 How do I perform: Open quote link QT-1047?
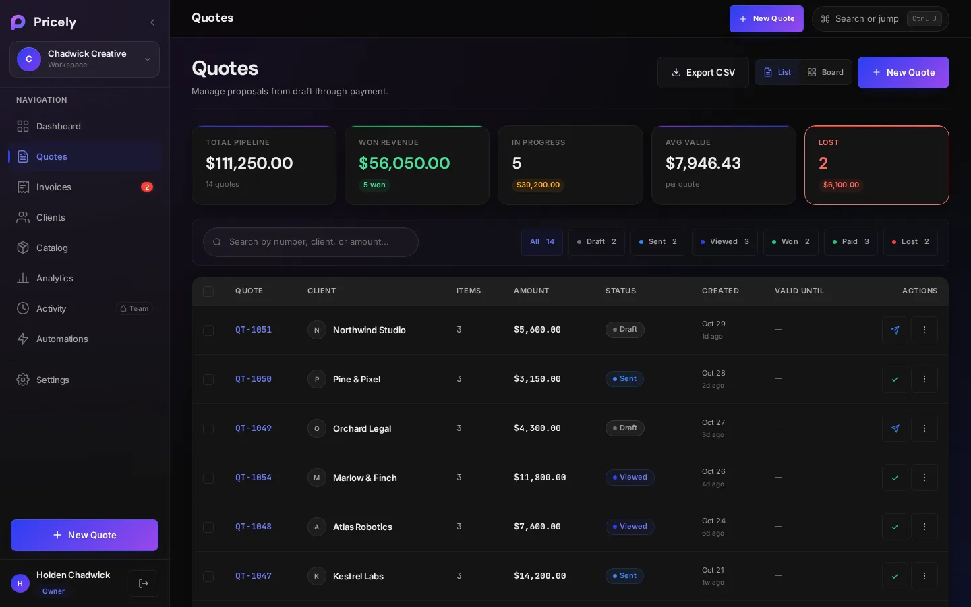click(254, 576)
